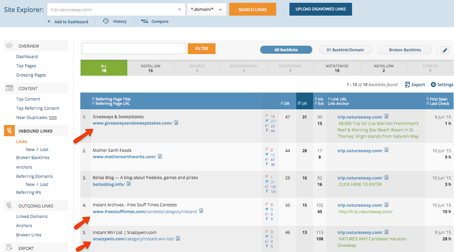Select the NOFOLLOW tab
The image size is (454, 252).
(383, 68)
